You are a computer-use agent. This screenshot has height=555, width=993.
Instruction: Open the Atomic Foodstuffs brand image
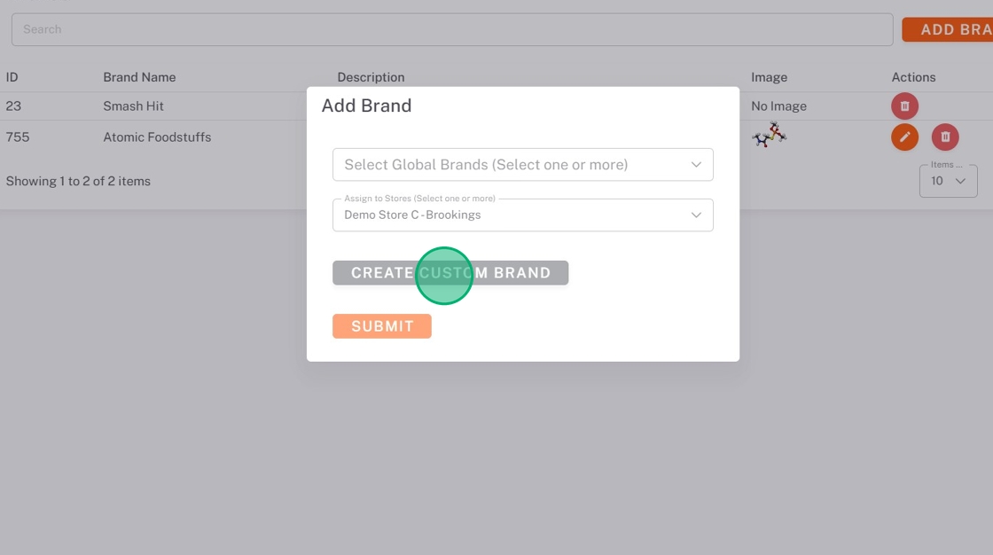(x=769, y=136)
